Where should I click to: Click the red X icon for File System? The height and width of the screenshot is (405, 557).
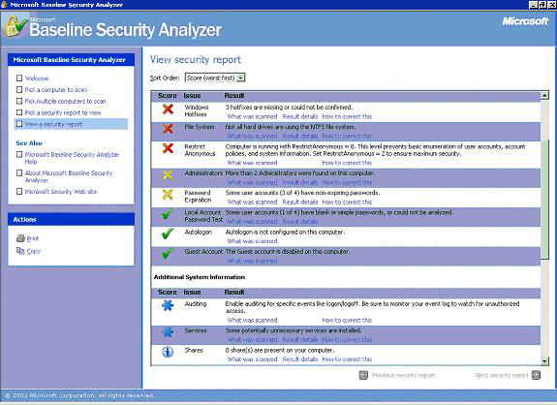point(168,129)
